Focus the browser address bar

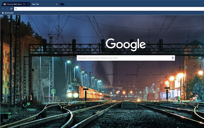tap(109, 9)
